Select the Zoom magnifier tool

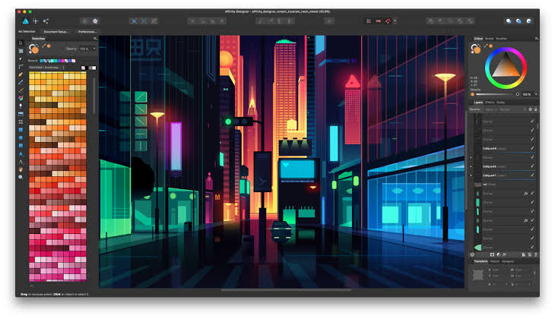pos(21,177)
